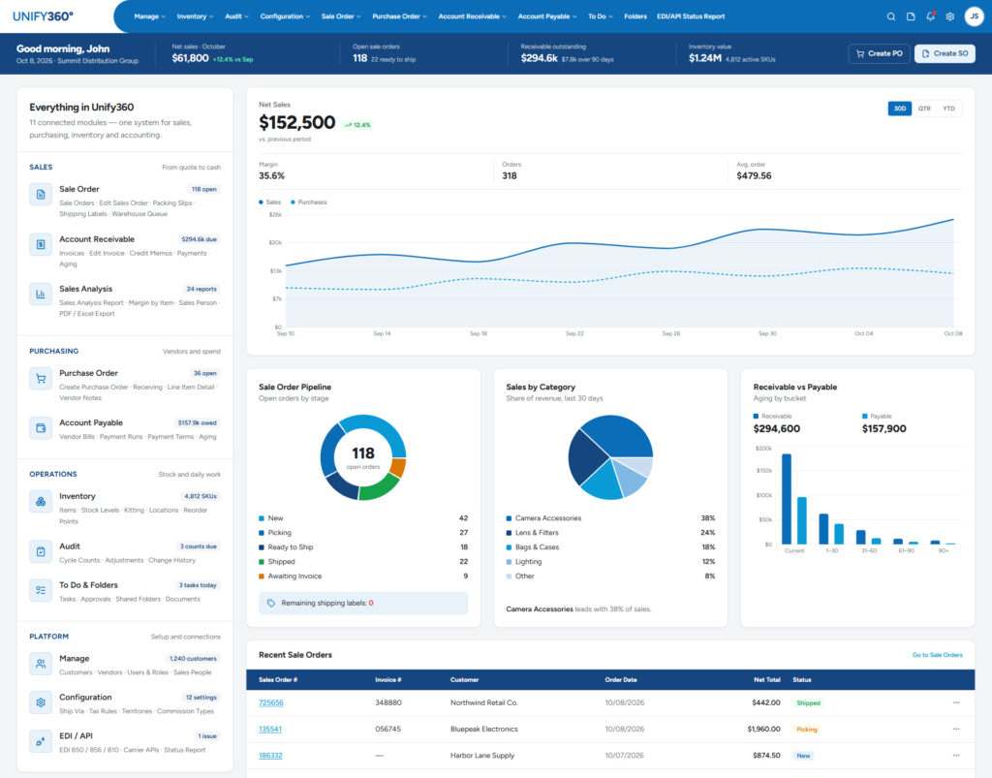Screen dimensions: 992x778
Task: Expand the Configuration dropdown in navbar
Action: point(285,16)
